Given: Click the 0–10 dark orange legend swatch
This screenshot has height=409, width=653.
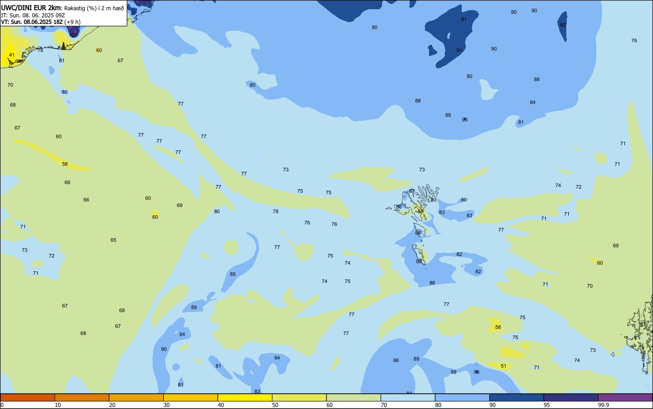Looking at the screenshot, I should coord(28,397).
